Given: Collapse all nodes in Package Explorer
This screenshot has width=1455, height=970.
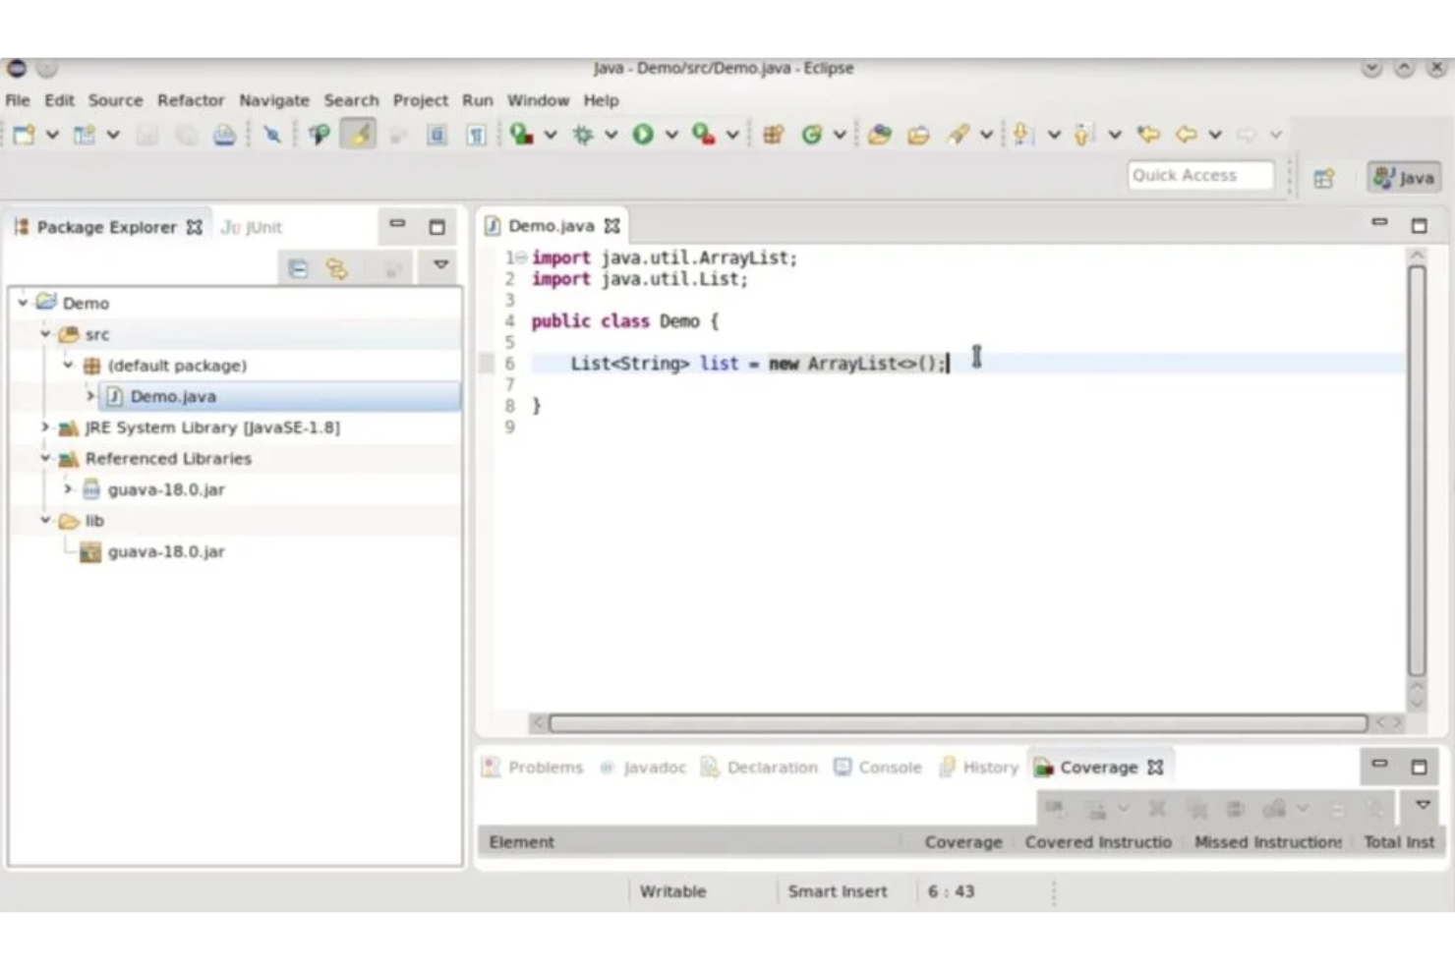Looking at the screenshot, I should [x=299, y=266].
